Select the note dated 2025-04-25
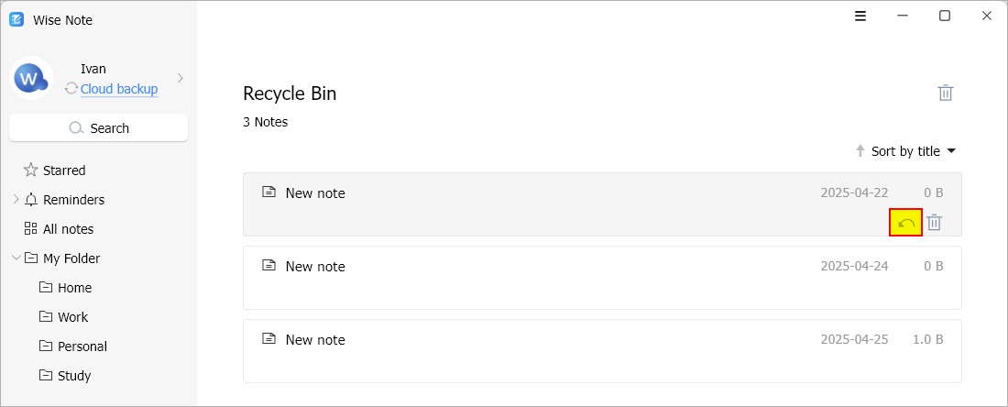This screenshot has width=1008, height=407. tap(602, 351)
